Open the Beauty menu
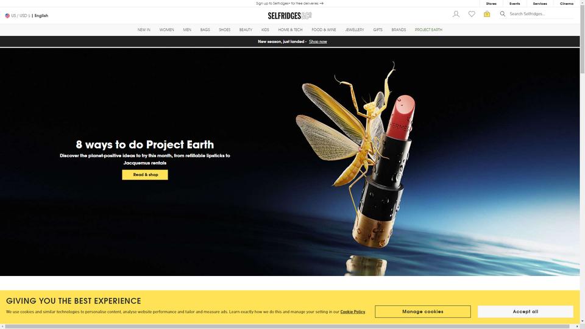 [246, 30]
